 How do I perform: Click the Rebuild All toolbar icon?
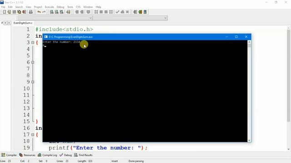(111, 12)
